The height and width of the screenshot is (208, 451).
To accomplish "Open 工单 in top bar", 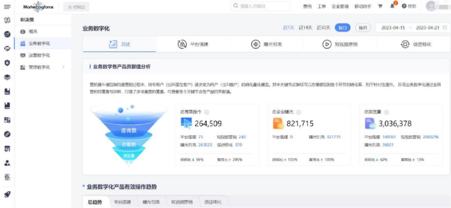I will coord(322,6).
